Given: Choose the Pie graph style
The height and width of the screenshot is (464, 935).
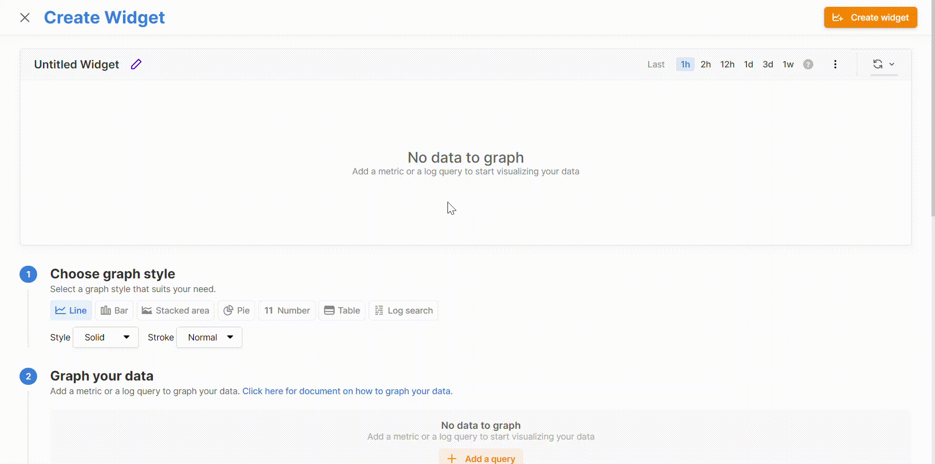Looking at the screenshot, I should coord(236,311).
